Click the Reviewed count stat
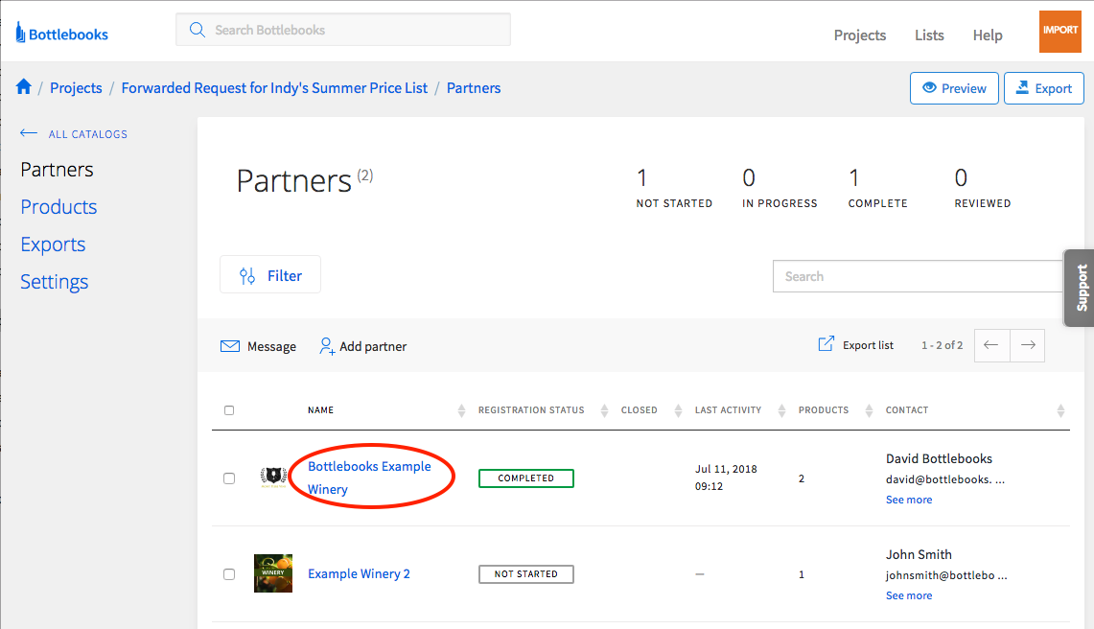Screen dimensions: 1094x629 tap(983, 189)
